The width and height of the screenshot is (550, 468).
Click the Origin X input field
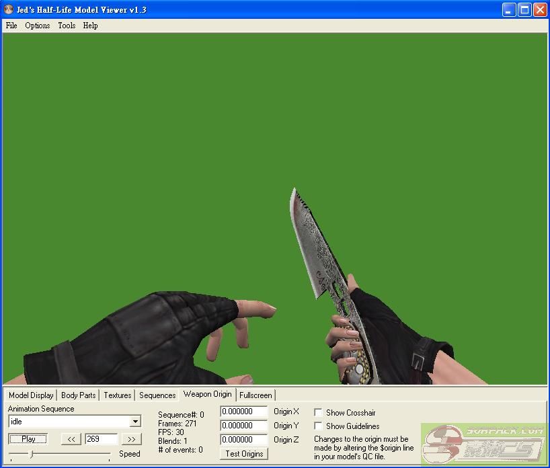[x=244, y=412]
